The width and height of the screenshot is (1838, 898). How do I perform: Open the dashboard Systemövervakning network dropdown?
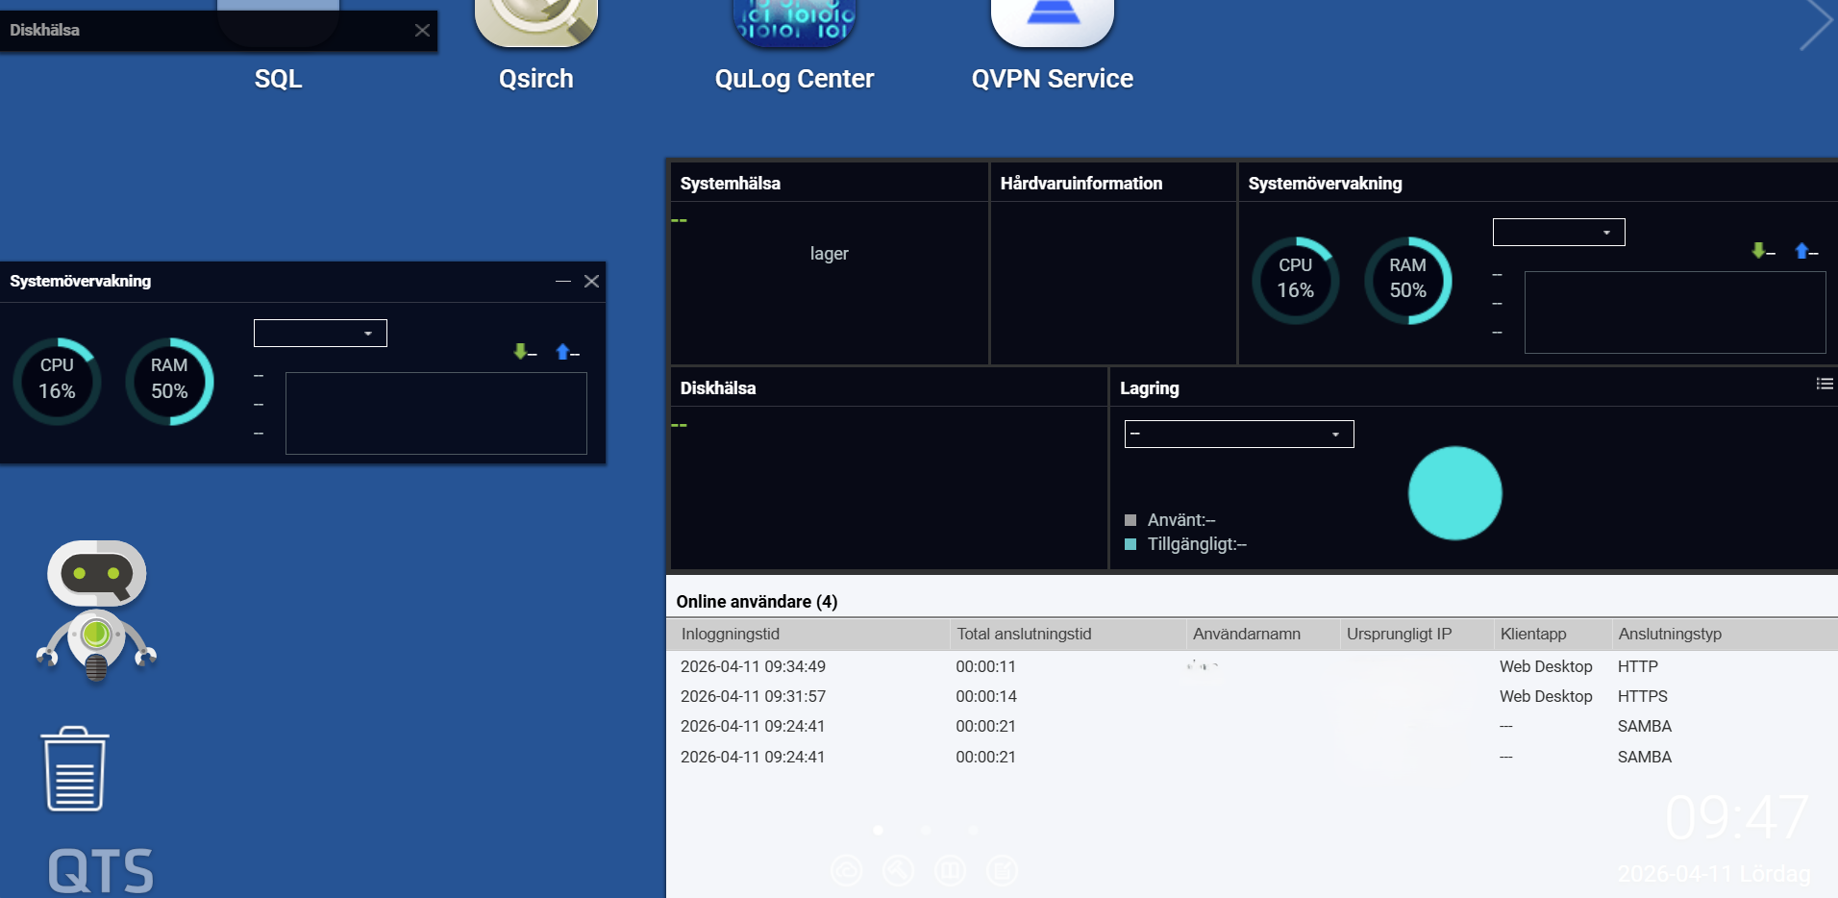pos(1558,233)
